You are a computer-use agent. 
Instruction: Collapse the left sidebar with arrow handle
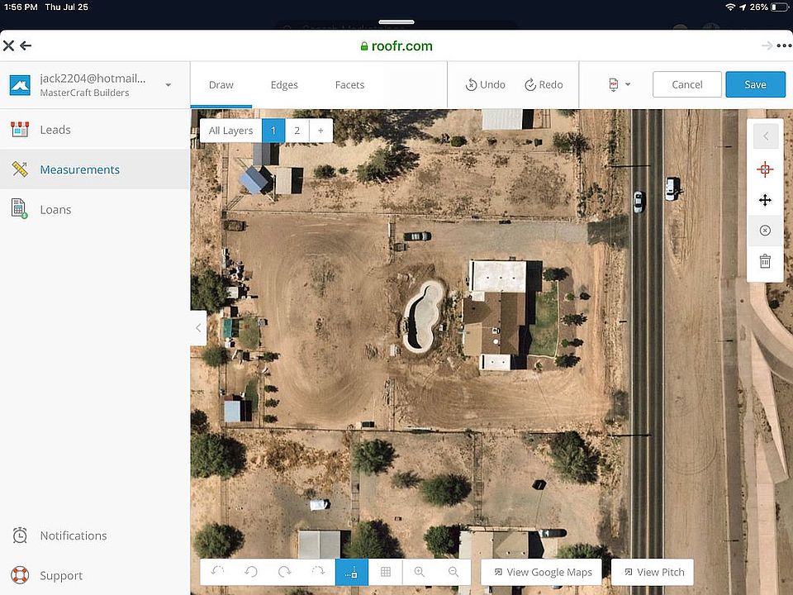coord(197,328)
